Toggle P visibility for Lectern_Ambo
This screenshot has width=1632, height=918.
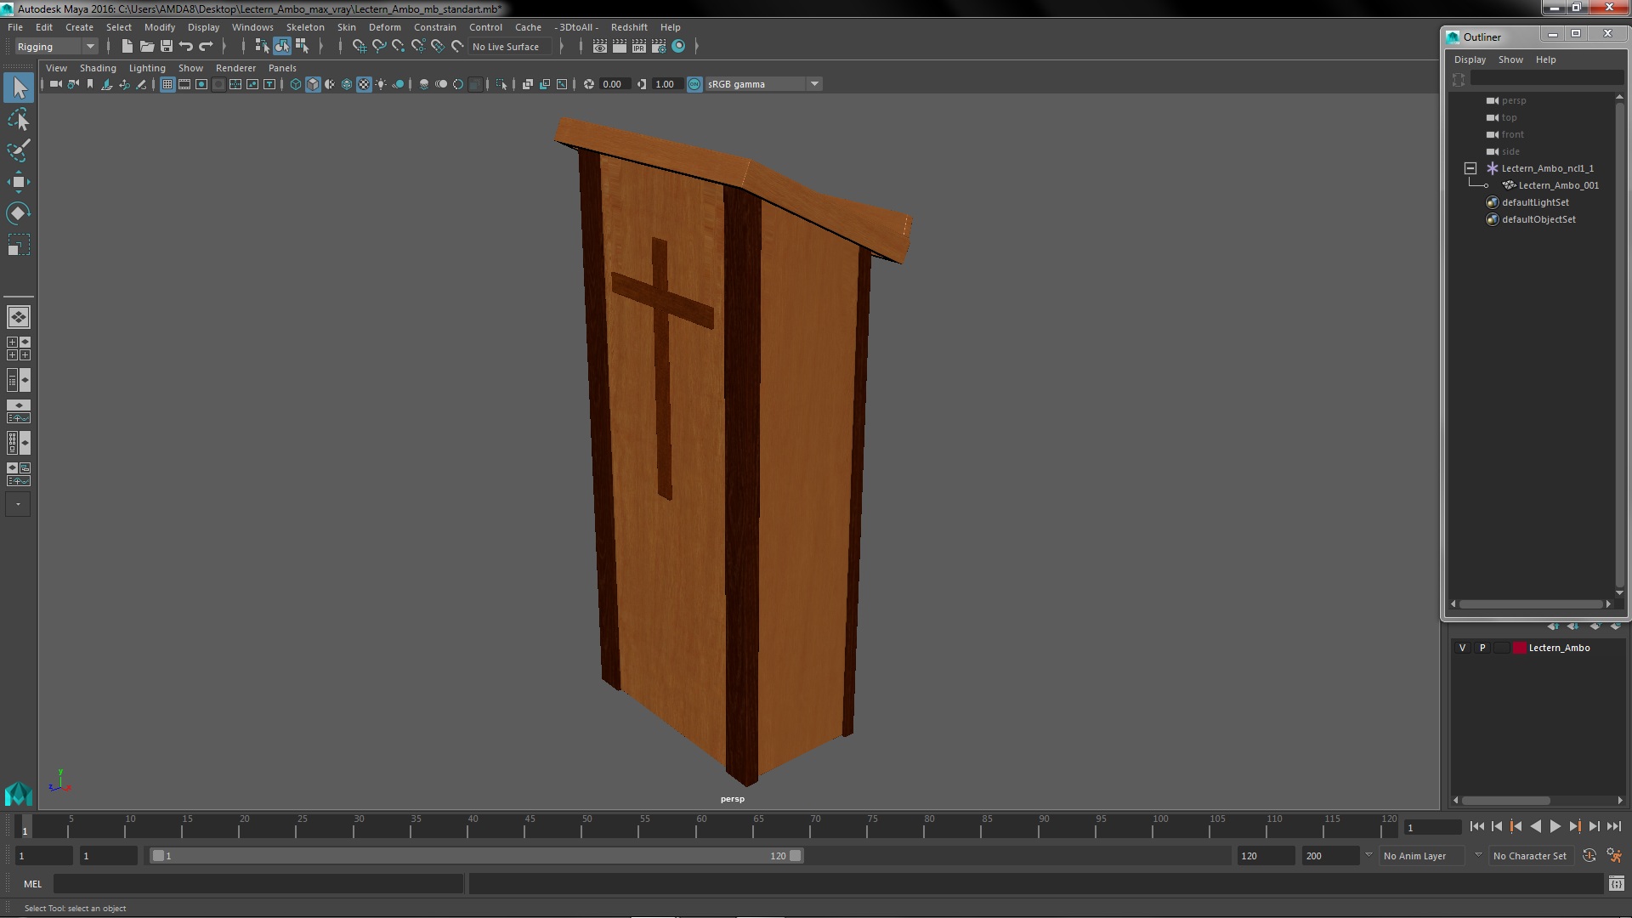[x=1483, y=647]
